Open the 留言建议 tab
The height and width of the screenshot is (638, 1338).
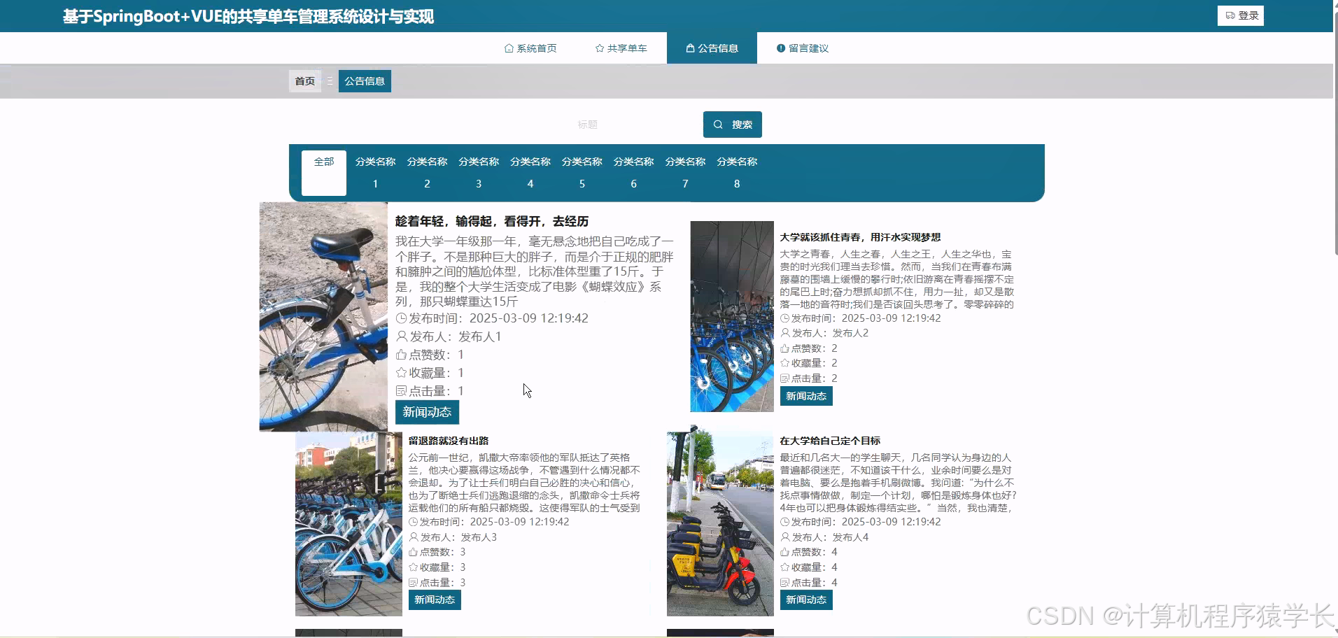pyautogui.click(x=806, y=48)
